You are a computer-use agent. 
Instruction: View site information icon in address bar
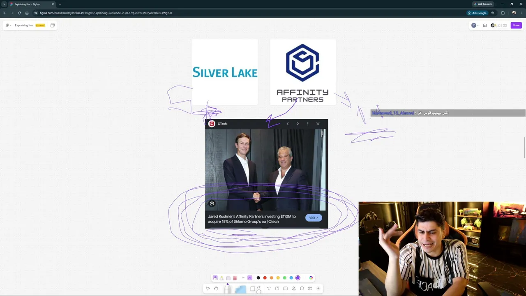36,13
